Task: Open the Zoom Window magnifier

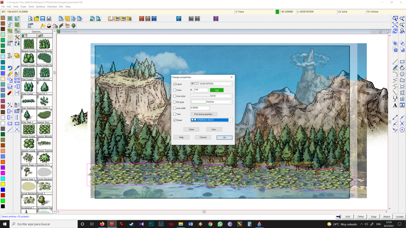Action: pyautogui.click(x=395, y=18)
